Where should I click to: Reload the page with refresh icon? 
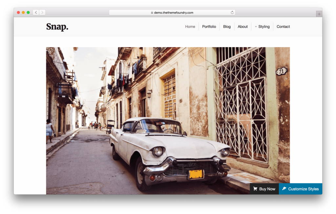tap(232, 13)
